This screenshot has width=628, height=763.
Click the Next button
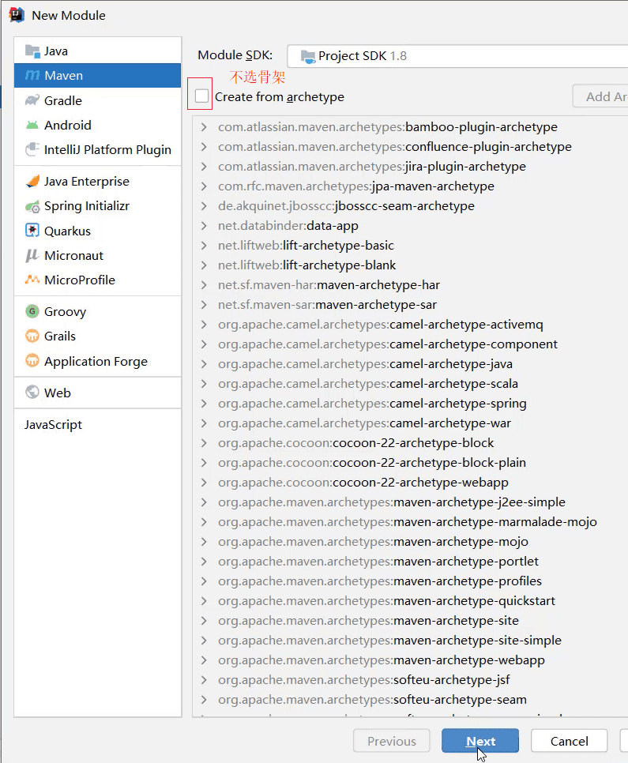[x=480, y=741]
